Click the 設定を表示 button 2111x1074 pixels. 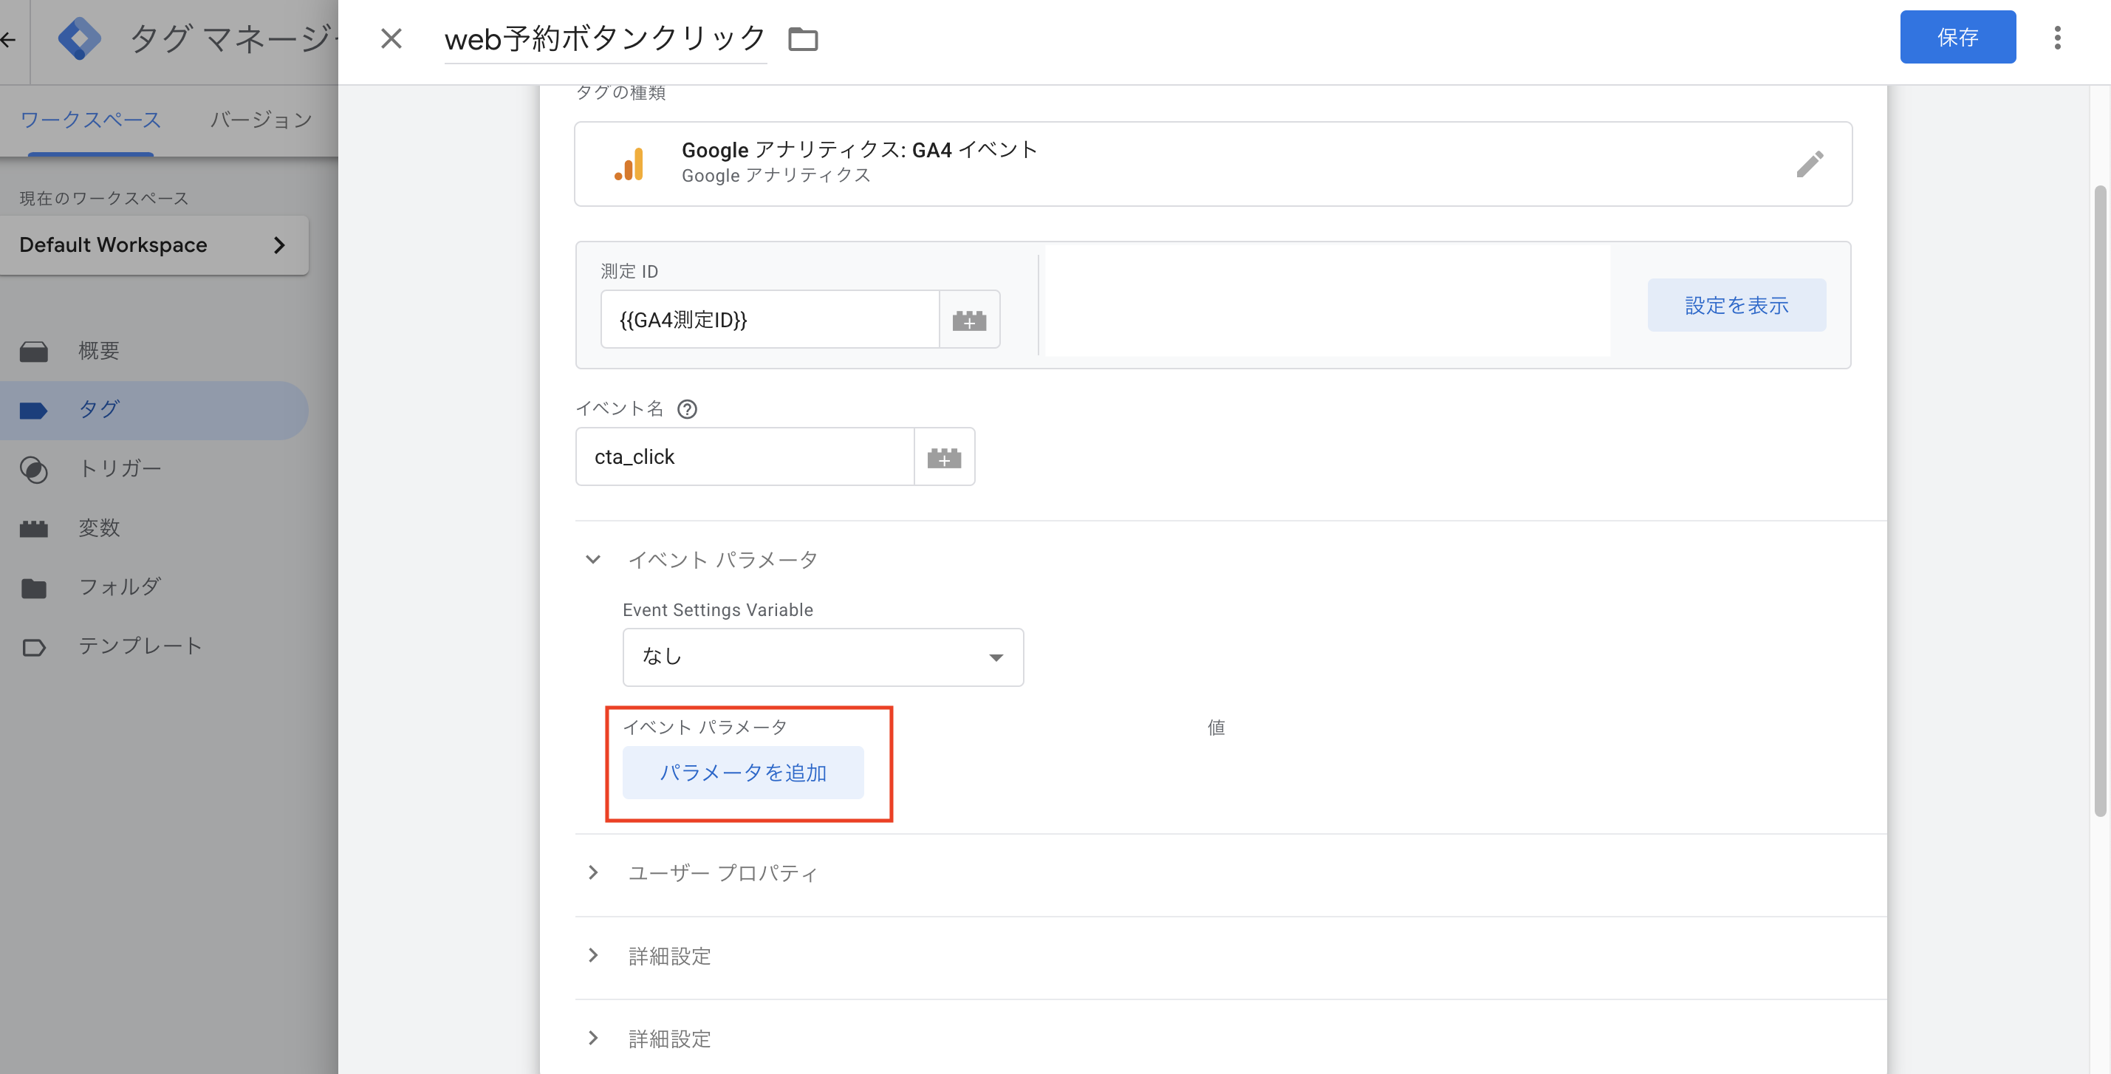click(1736, 305)
